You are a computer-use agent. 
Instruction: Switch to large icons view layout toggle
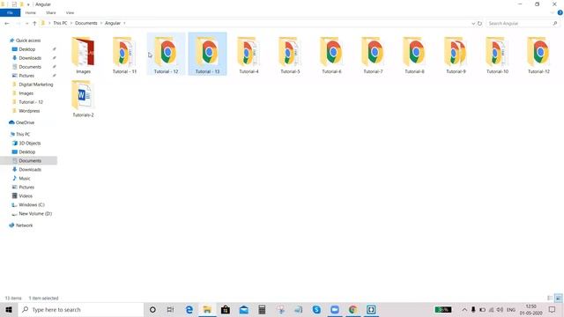coord(558,298)
